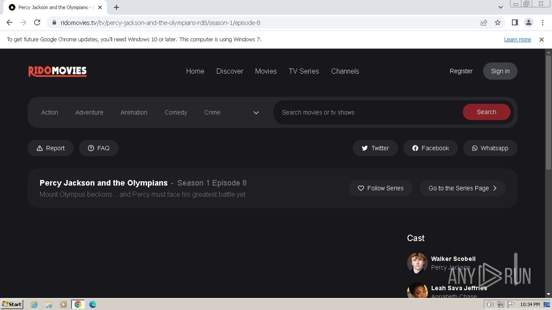This screenshot has width=552, height=310.
Task: Click the address bar URL
Action: coord(160,23)
